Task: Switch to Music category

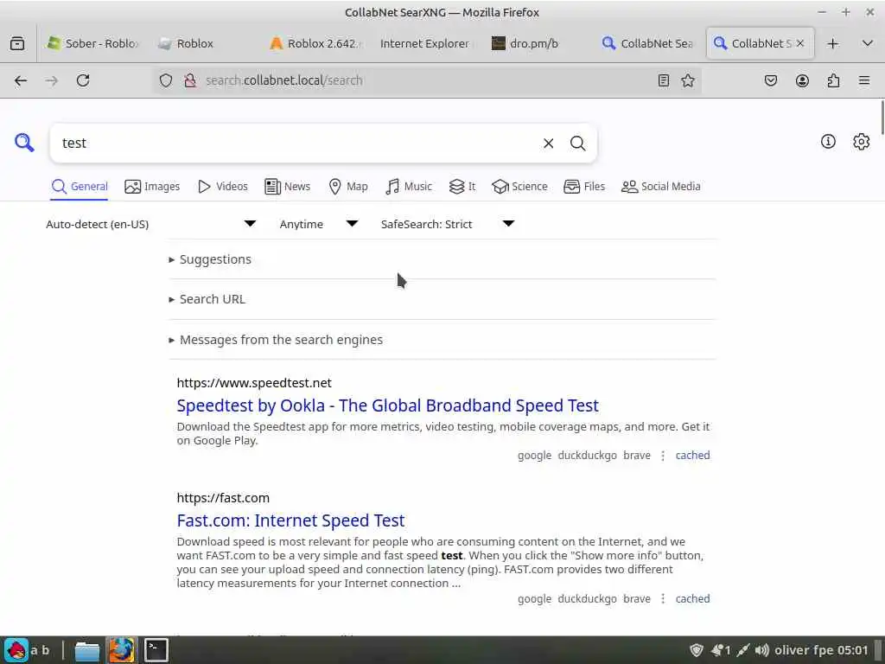Action: tap(409, 187)
